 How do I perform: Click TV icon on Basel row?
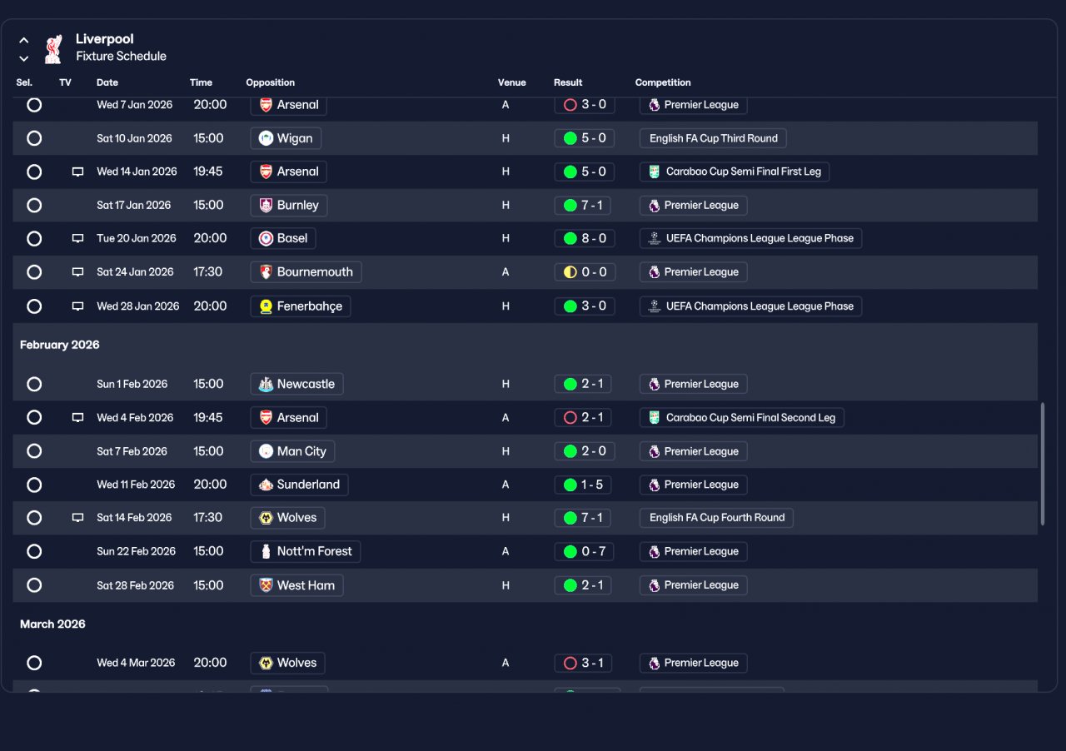point(77,238)
